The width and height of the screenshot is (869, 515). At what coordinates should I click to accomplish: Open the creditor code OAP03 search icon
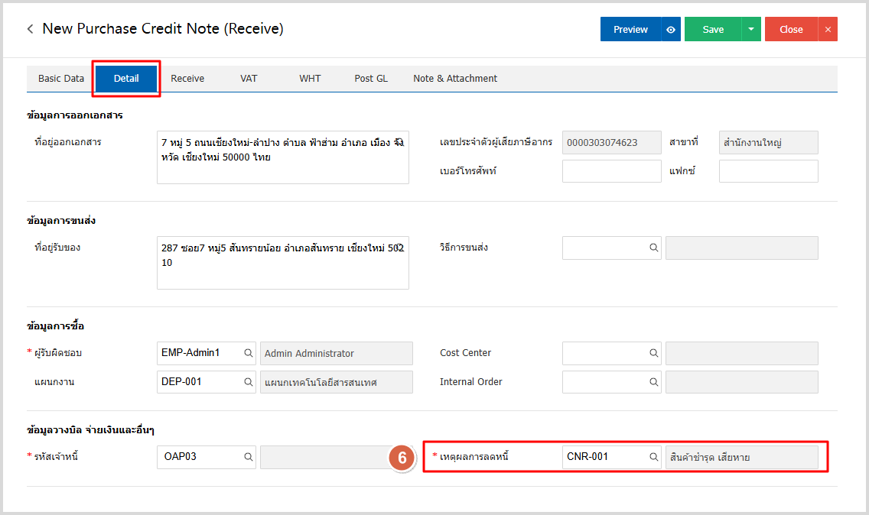point(248,457)
